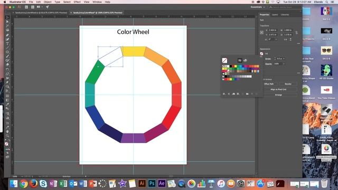338x190 pixels.
Task: Open After Effects from the Dock
Action: click(162, 184)
